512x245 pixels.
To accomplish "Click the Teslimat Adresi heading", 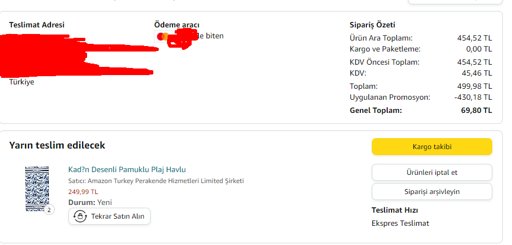I will (x=37, y=25).
